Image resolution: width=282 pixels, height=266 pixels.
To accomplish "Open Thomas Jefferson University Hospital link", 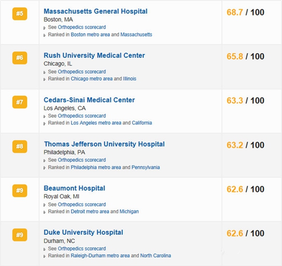I will 104,144.
